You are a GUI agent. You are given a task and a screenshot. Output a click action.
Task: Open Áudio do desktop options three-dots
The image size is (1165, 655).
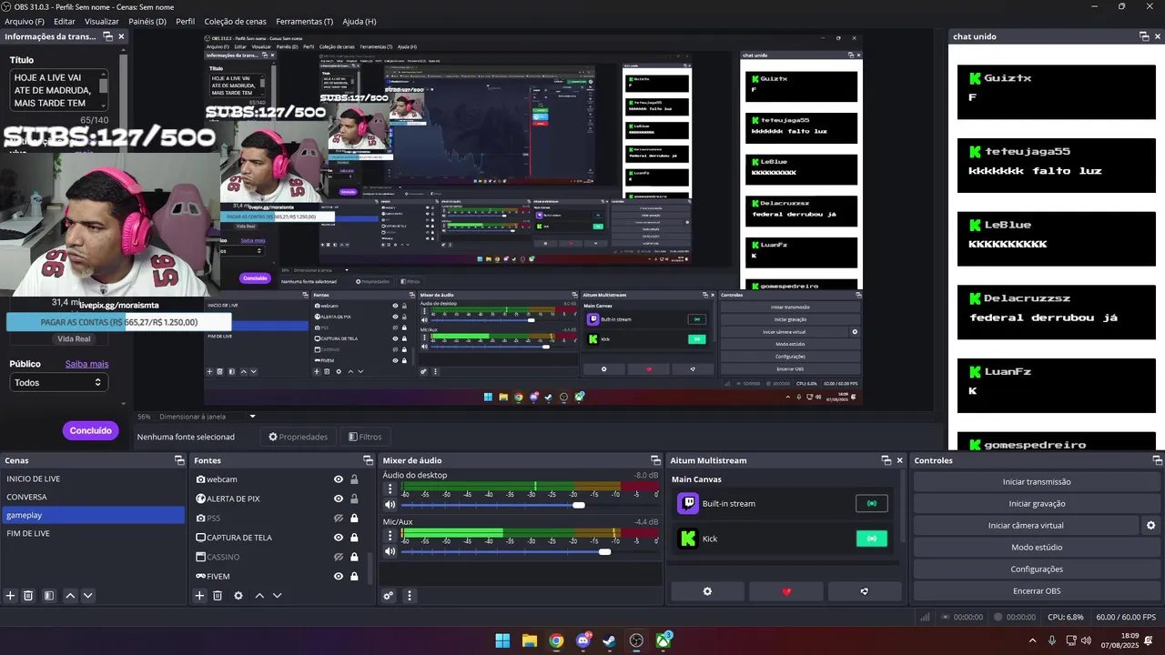tap(390, 489)
